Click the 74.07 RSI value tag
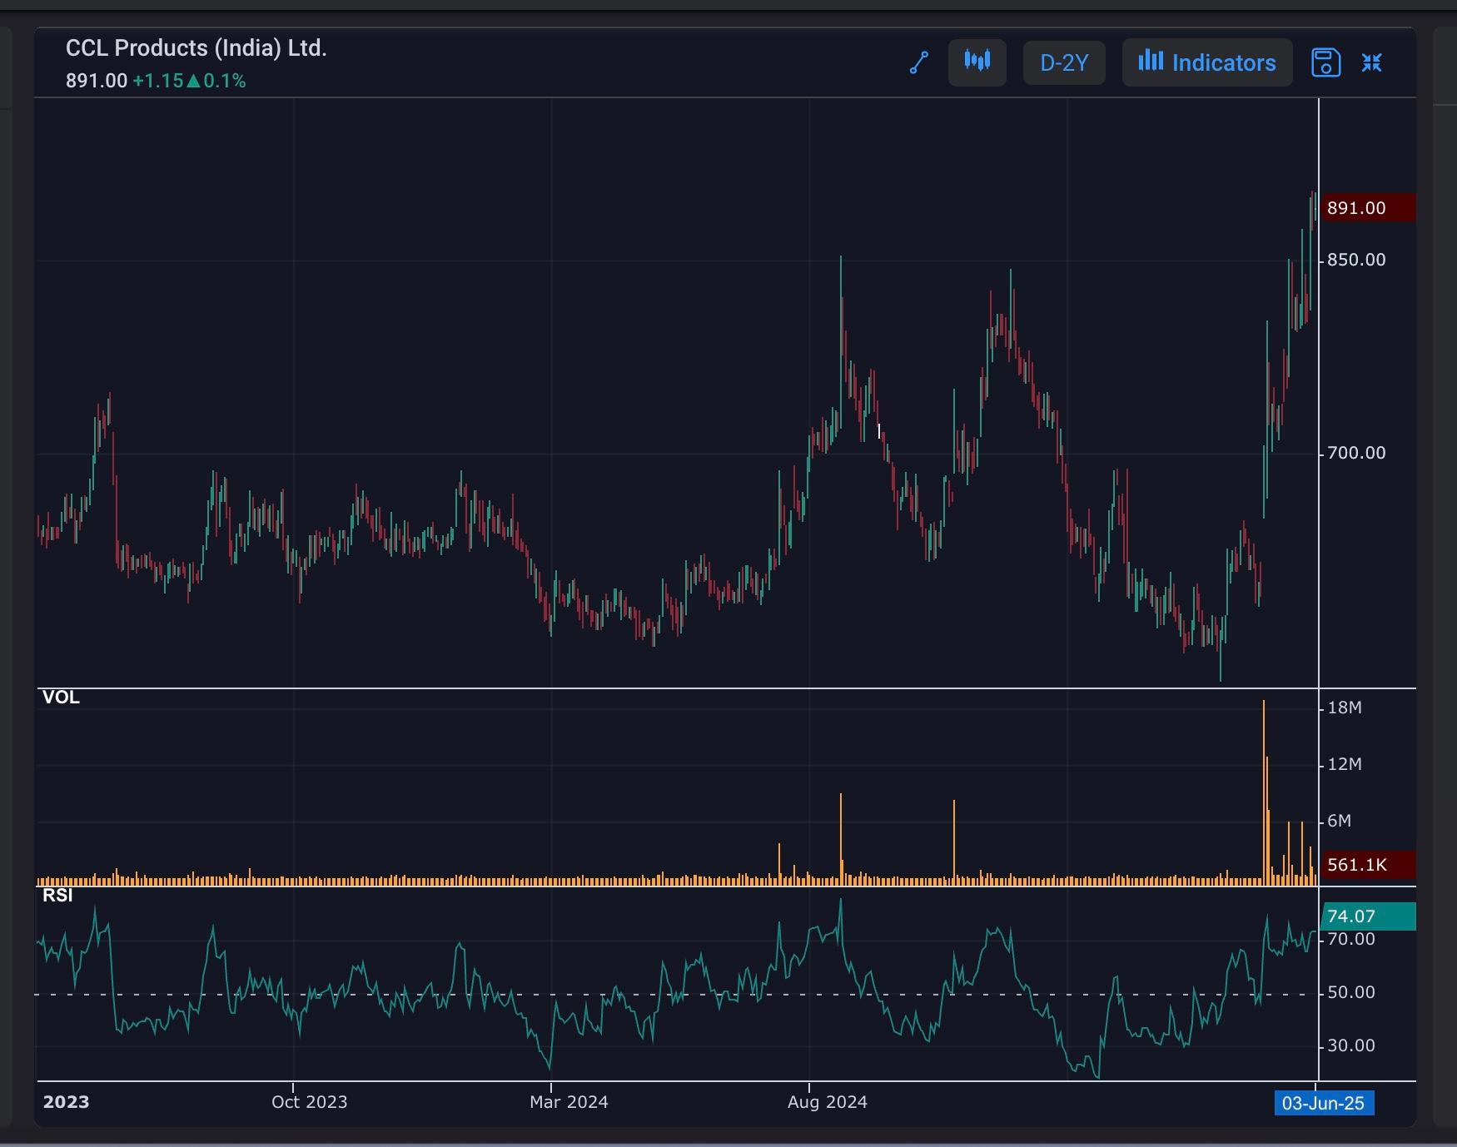Screen dimensions: 1457x1147 tap(1368, 916)
